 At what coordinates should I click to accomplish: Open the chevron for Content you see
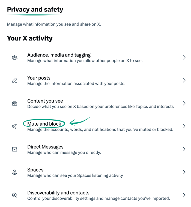pos(184,103)
